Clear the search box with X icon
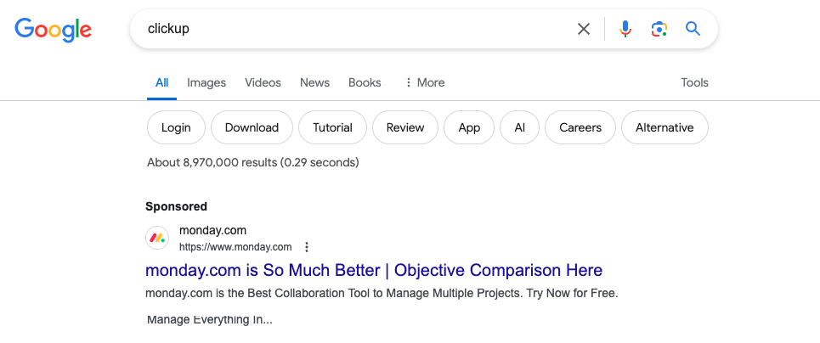Screen dimensions: 820x343 tap(584, 29)
